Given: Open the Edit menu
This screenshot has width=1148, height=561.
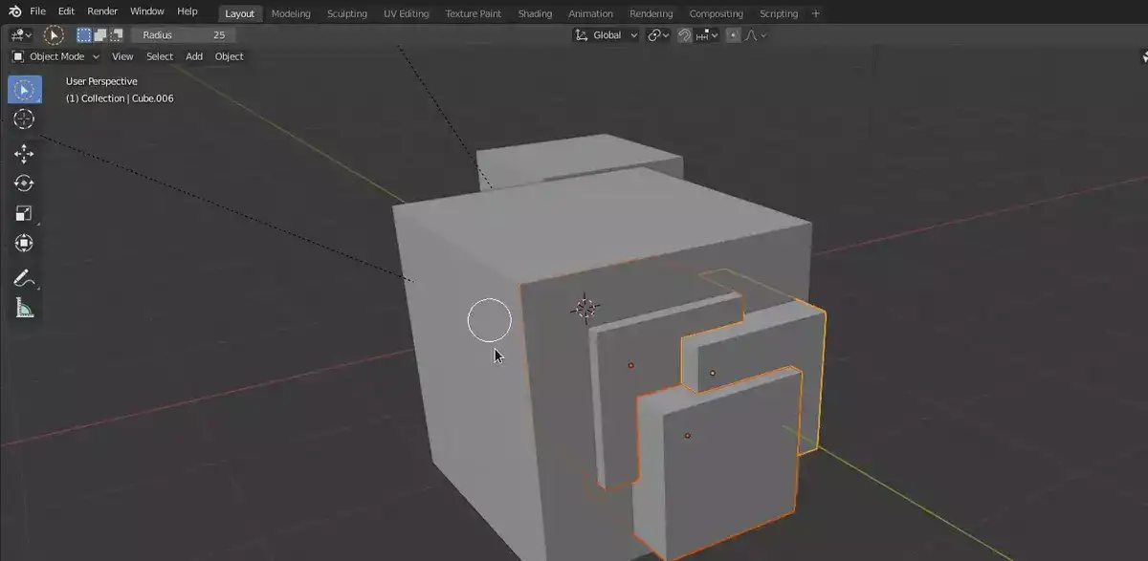Looking at the screenshot, I should point(66,11).
